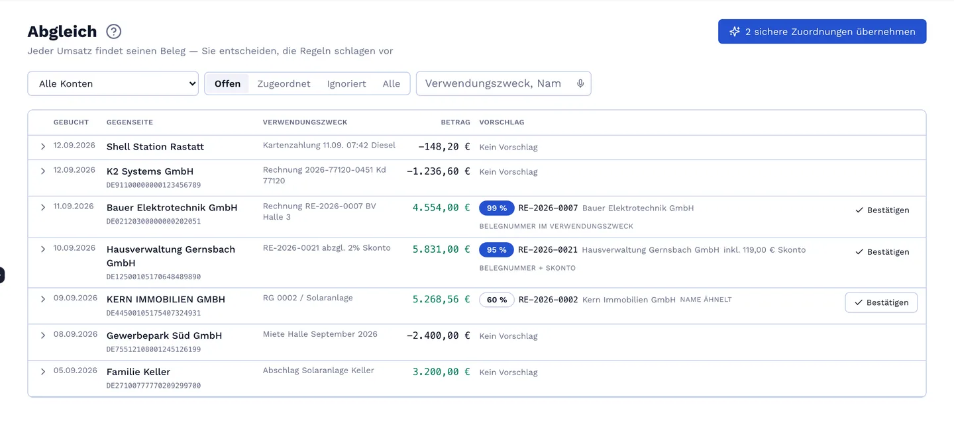954x438 pixels.
Task: Click the IBAN DE91100000000123456789
Action: pyautogui.click(x=154, y=185)
